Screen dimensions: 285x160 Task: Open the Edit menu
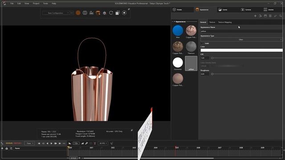point(19,4)
